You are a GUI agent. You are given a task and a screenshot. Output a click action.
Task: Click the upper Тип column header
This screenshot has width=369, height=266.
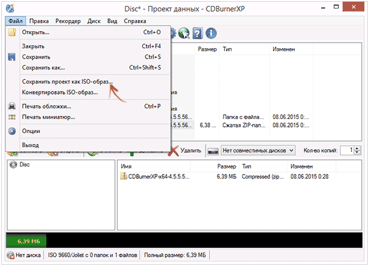(244, 49)
